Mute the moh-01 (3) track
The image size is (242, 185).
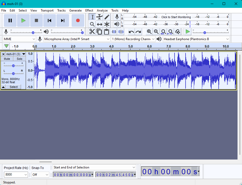[x=7, y=59]
